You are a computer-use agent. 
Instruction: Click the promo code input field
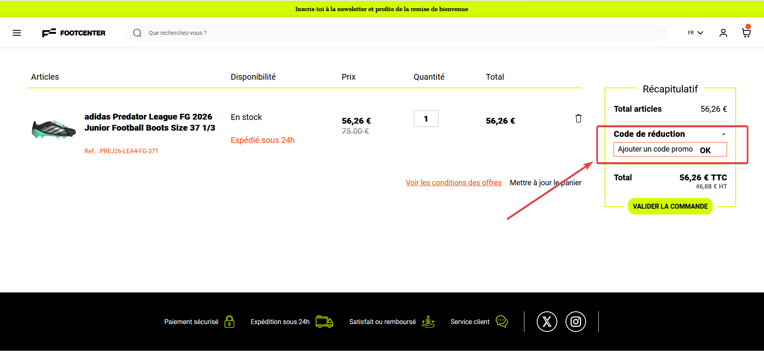click(x=656, y=149)
